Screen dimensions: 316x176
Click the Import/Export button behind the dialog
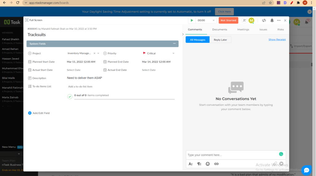tap(301, 46)
